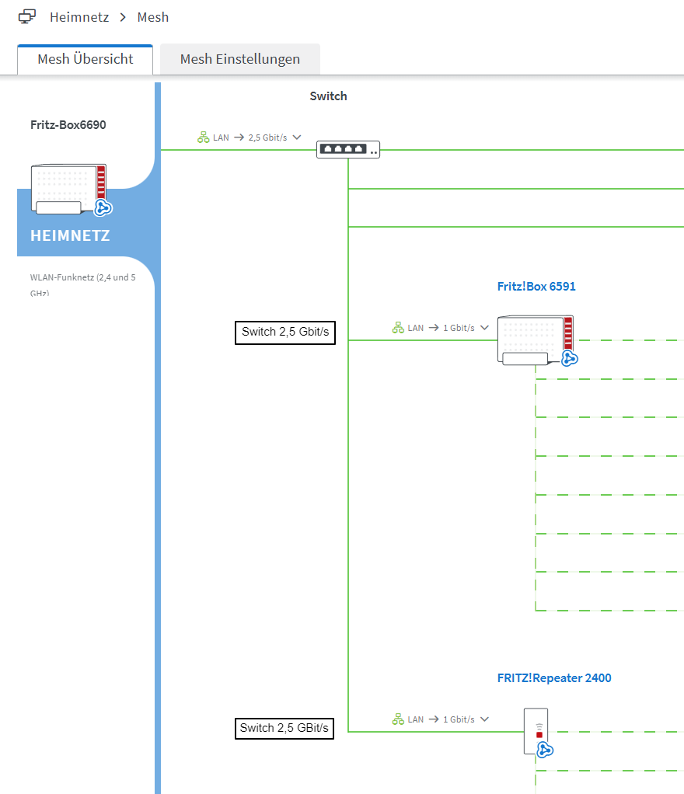Click LAN icon on Fritz!Box 6591 connection

point(398,328)
